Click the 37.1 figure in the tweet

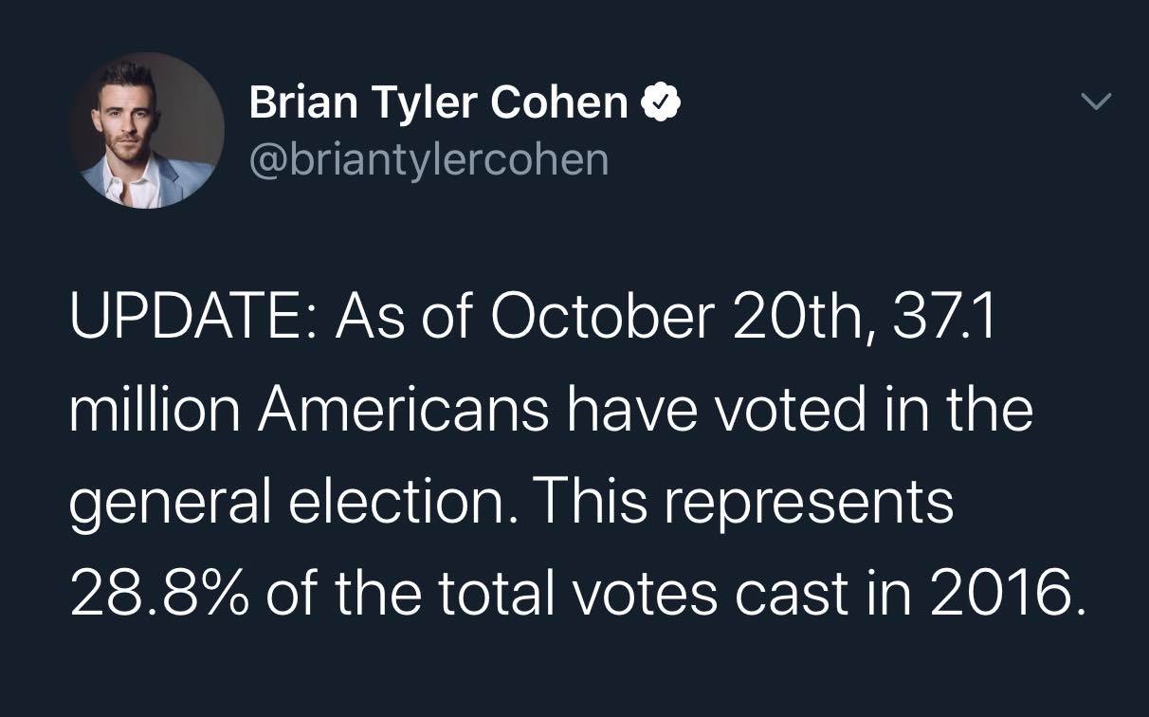pyautogui.click(x=943, y=320)
